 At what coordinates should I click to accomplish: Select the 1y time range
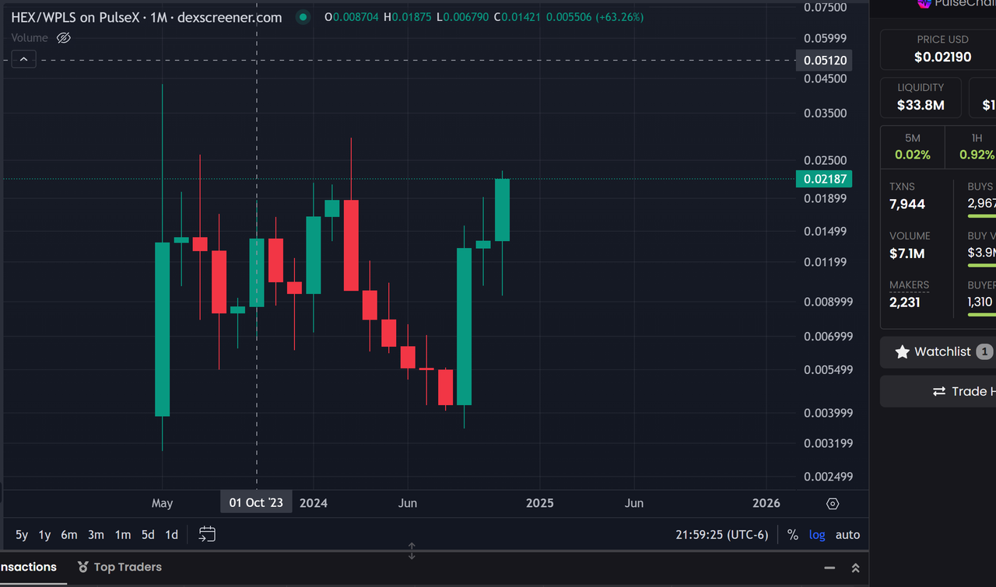(x=45, y=535)
